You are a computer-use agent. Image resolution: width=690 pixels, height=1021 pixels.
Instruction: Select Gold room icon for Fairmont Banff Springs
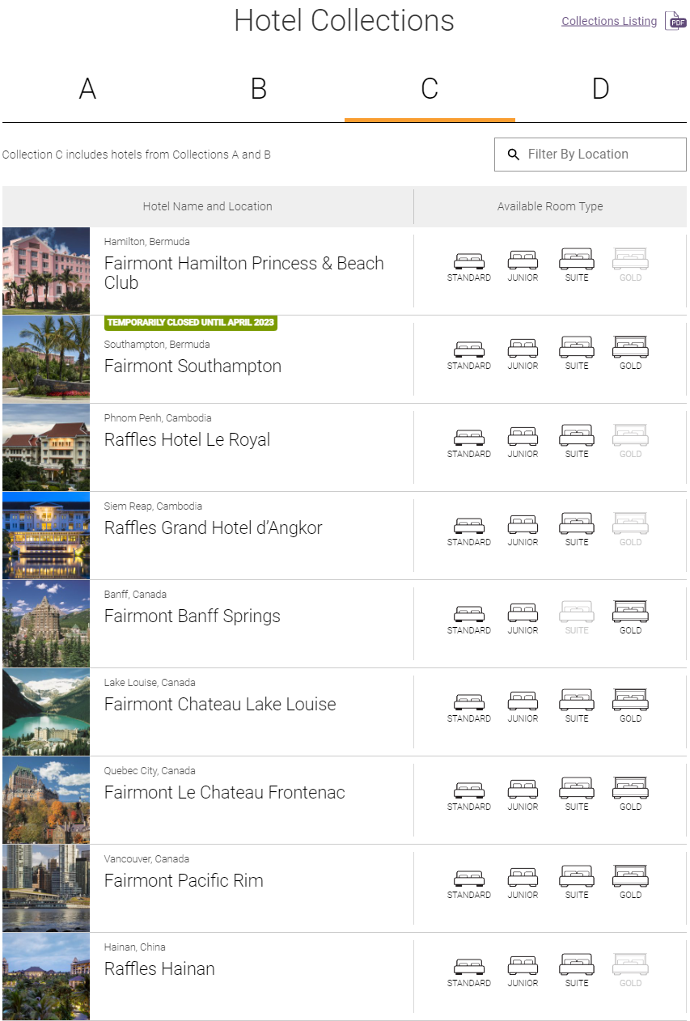(630, 612)
